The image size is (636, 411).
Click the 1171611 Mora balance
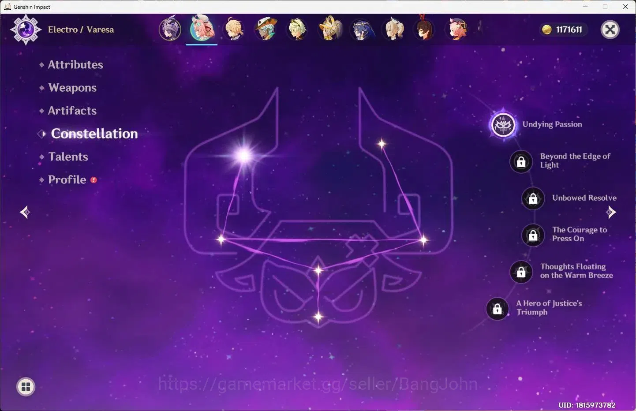[569, 30]
